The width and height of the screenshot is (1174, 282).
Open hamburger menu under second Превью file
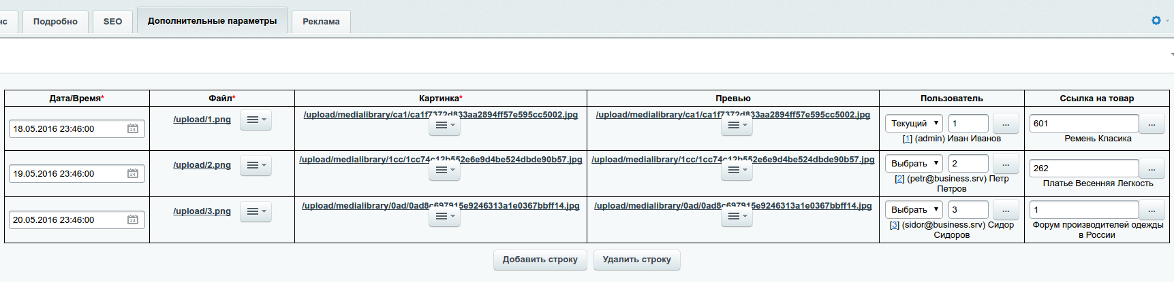[x=737, y=170]
